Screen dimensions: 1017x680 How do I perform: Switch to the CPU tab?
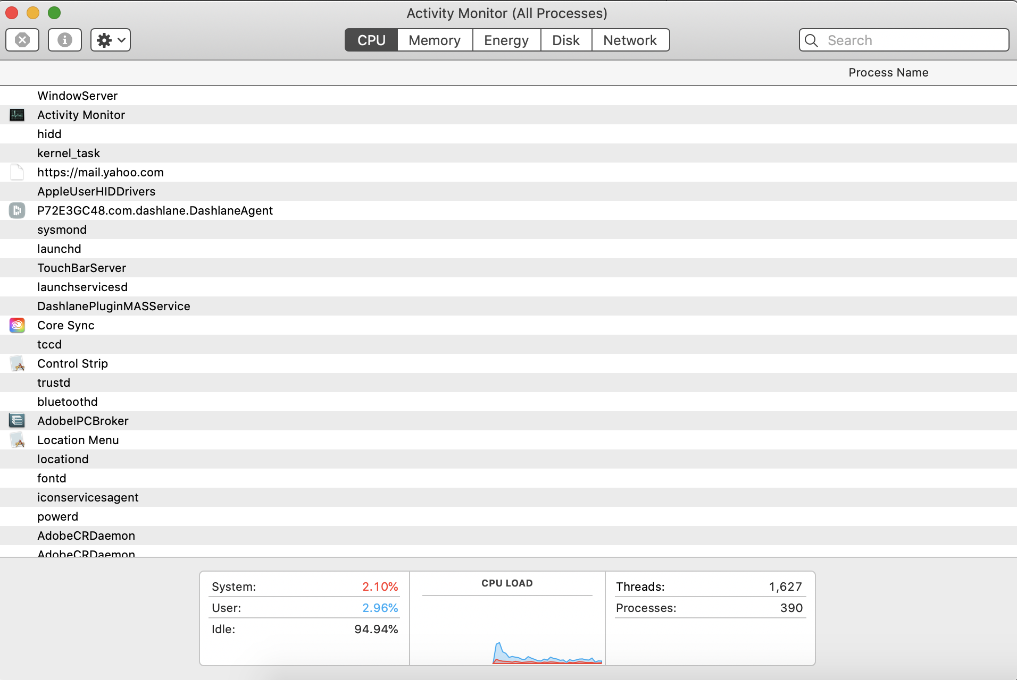[x=371, y=40]
